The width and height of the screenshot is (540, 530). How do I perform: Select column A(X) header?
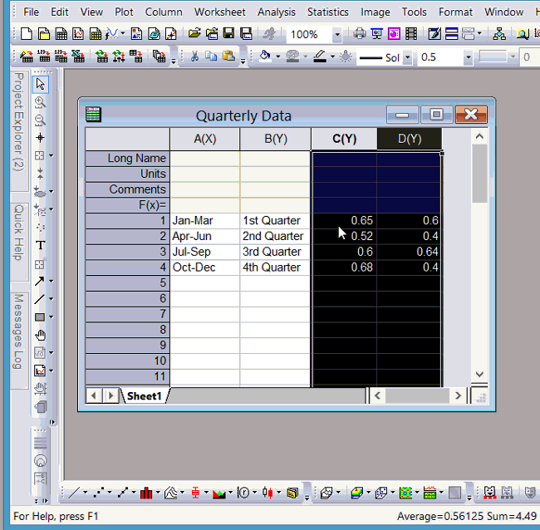204,139
